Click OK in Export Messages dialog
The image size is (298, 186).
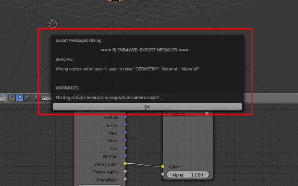tap(147, 107)
